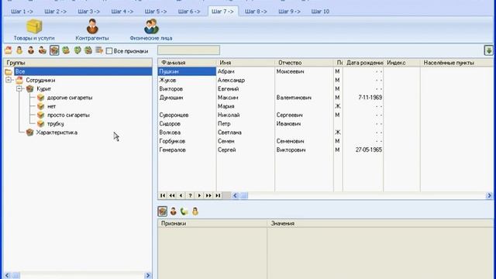Viewport: 496px width, 279px height.
Task: Select the дорогие сигареты group
Action: pos(70,98)
